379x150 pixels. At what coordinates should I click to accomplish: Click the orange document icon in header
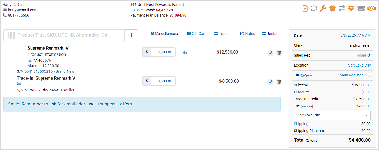pyautogui.click(x=305, y=8)
